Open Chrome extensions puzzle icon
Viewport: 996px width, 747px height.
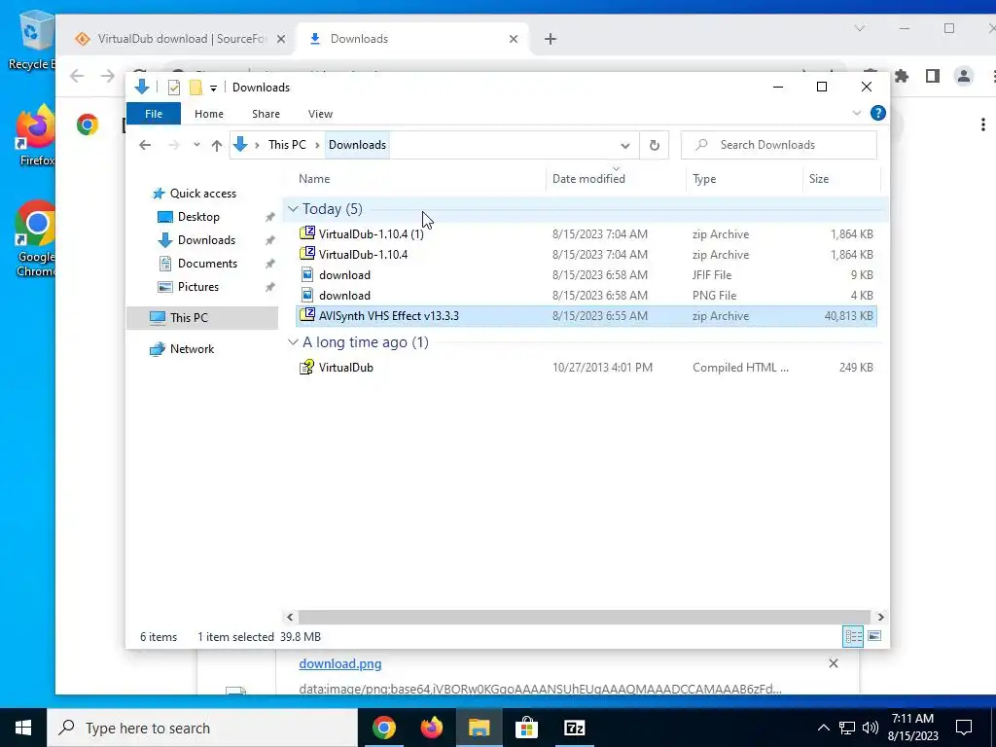(x=902, y=76)
